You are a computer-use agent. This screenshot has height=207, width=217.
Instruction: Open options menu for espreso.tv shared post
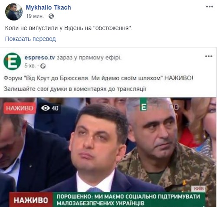208,56
